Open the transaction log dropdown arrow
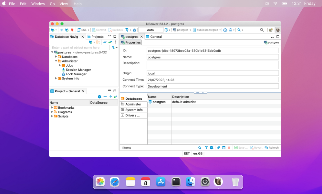Image resolution: width=322 pixels, height=194 pixels. [170, 30]
